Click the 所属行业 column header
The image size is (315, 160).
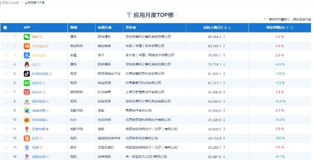pos(104,28)
